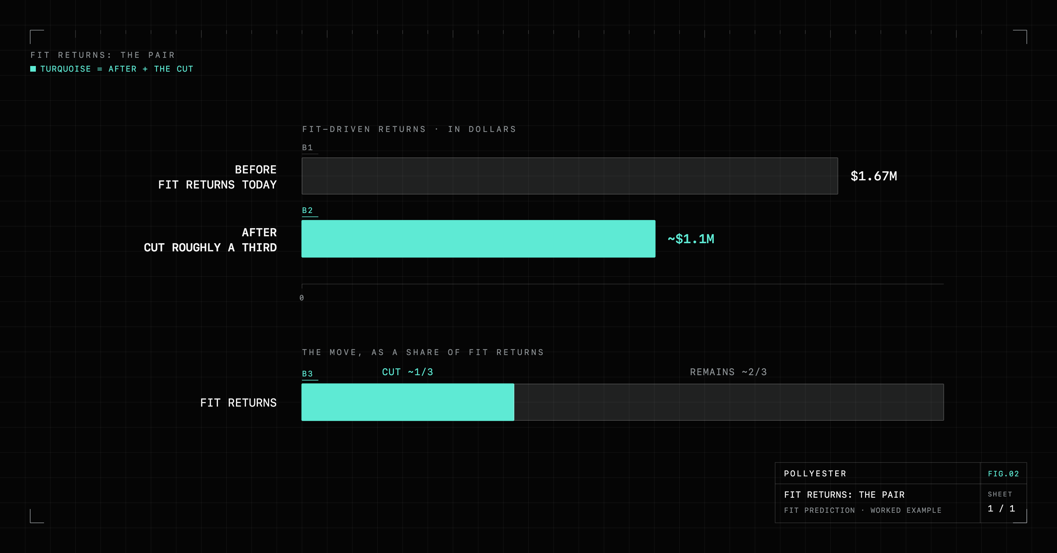
Task: Click the $1.67M value label
Action: [x=874, y=176]
